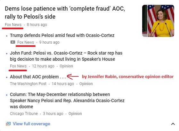Click the Chicago Tribune source label
The width and height of the screenshot is (179, 131).
pyautogui.click(x=24, y=114)
